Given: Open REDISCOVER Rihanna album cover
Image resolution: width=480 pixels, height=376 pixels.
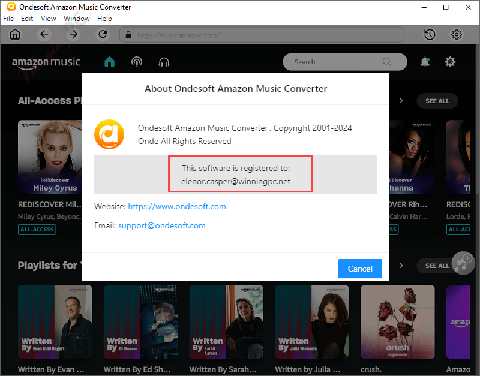Looking at the screenshot, I should click(x=412, y=157).
